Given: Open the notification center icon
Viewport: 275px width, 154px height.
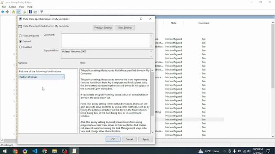Looking at the screenshot, I should pos(268,151).
